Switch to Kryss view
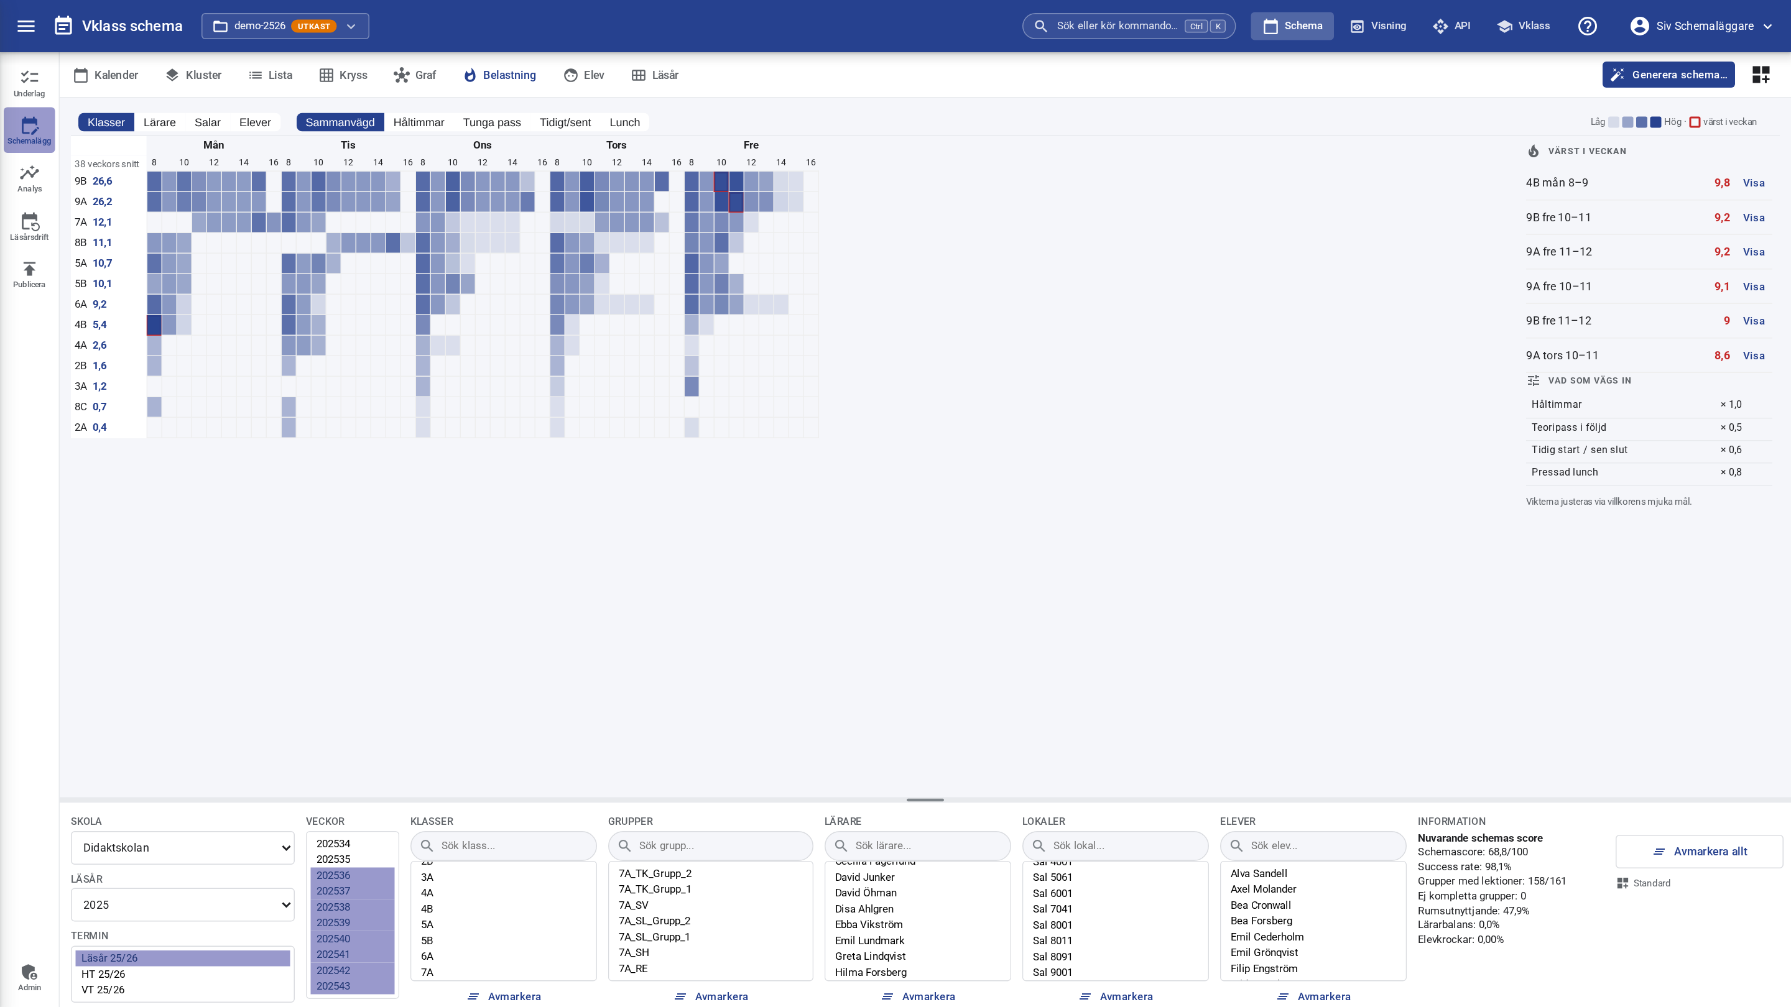 [x=343, y=75]
